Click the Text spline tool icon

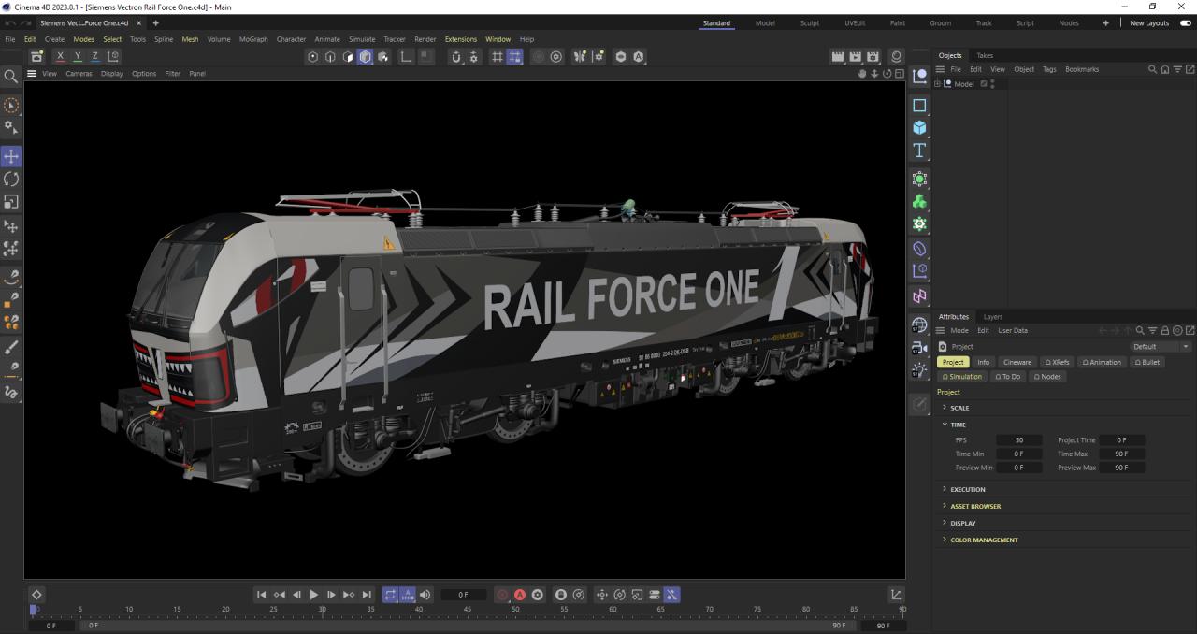click(x=919, y=151)
